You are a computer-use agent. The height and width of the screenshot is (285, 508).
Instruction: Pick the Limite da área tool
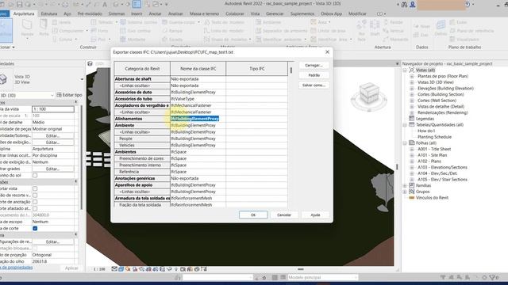[328, 31]
